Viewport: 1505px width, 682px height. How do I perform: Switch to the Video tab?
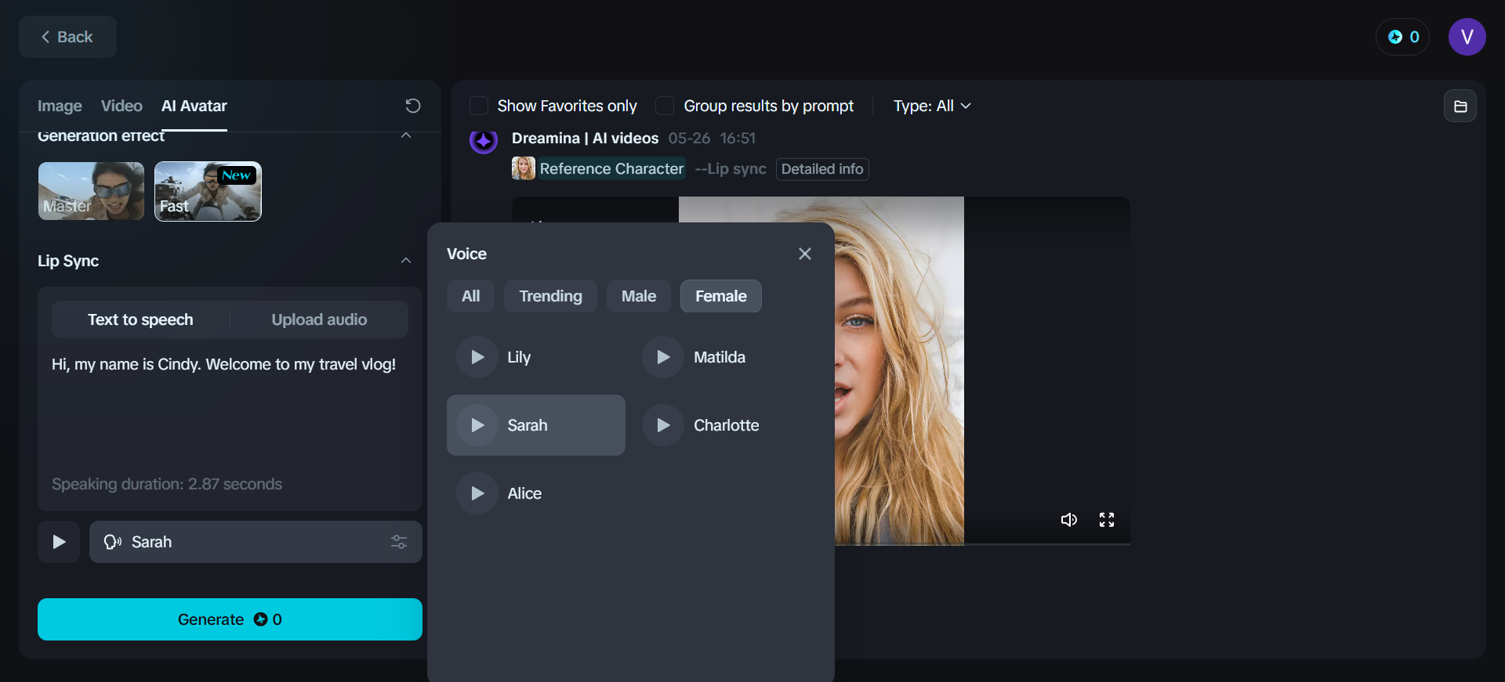(x=121, y=106)
